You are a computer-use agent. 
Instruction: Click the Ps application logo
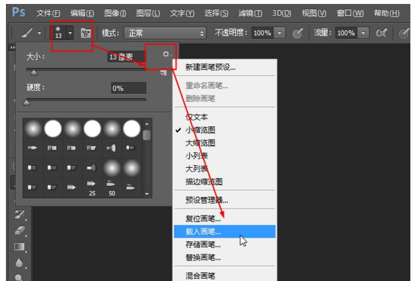click(18, 13)
